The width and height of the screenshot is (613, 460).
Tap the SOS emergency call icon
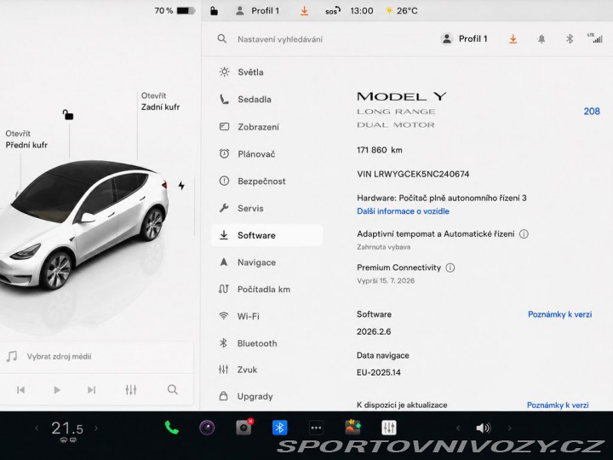tap(333, 11)
